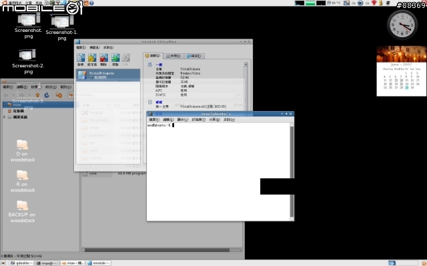Switch to the Details tab in VirtualBox

point(153,56)
